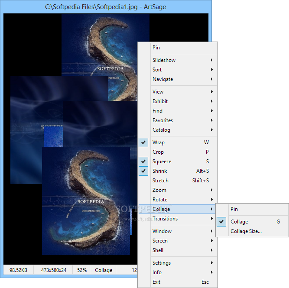Toggle the Collage G checkmark in submenu
Screen dimensions: 289x288
(x=221, y=222)
